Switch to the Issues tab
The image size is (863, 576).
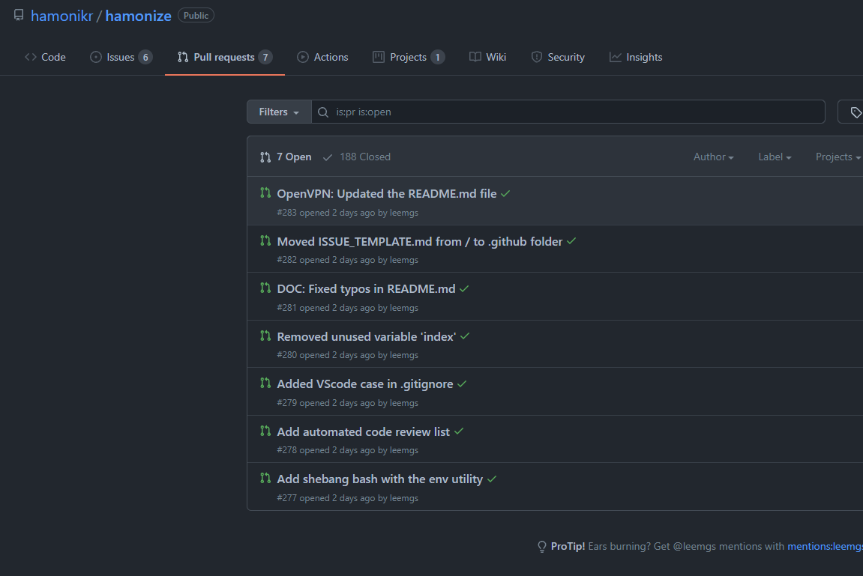121,58
